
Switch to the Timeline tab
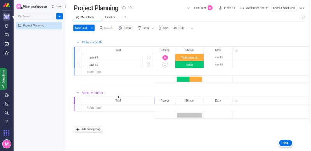[x=110, y=17]
